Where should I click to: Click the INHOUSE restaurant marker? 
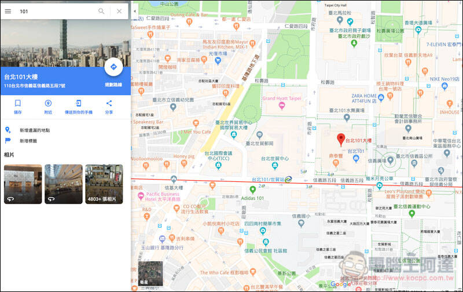[450, 104]
